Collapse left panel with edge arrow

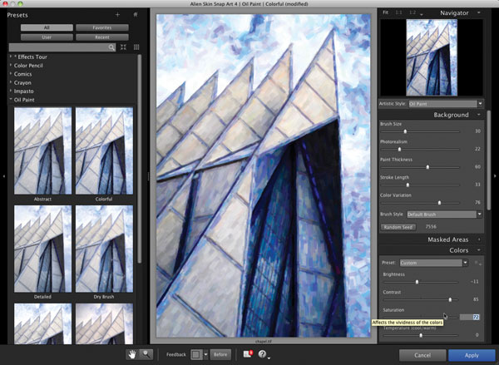pyautogui.click(x=3, y=176)
